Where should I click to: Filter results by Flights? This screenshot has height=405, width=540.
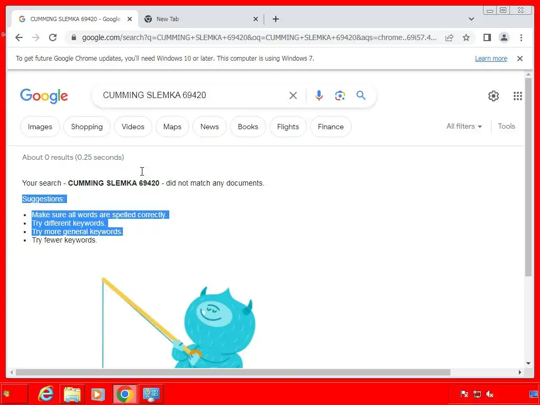tap(288, 127)
